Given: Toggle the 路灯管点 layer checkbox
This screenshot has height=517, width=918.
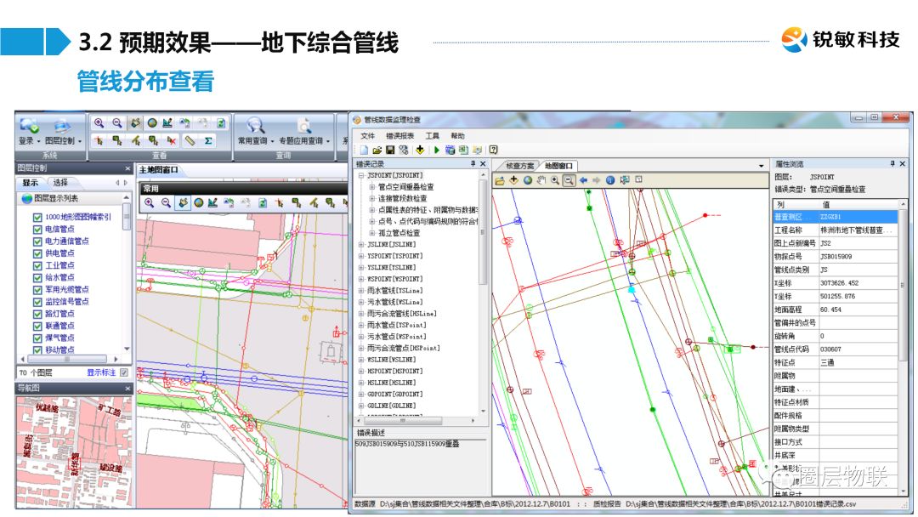Looking at the screenshot, I should [37, 314].
